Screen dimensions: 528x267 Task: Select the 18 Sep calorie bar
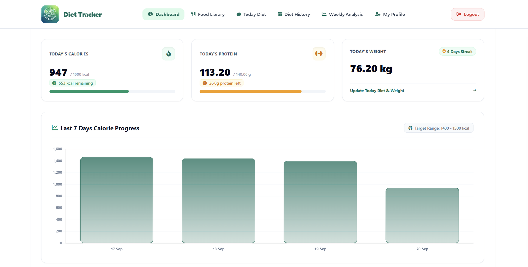point(218,201)
